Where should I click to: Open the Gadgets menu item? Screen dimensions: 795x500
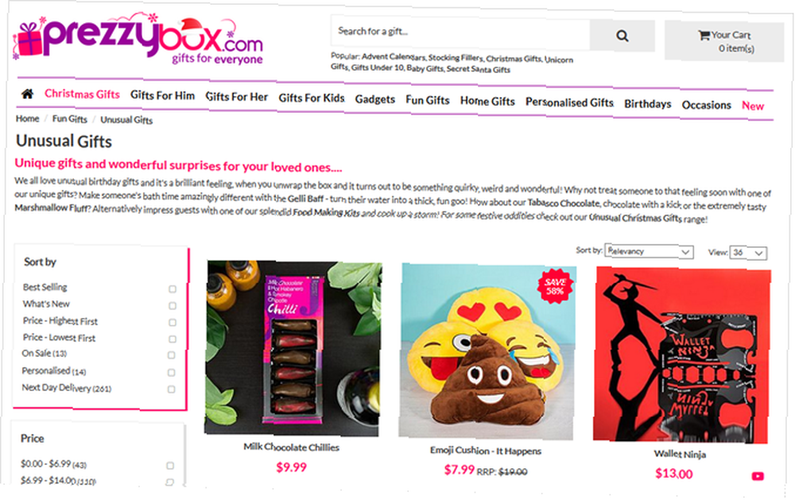[x=374, y=99]
